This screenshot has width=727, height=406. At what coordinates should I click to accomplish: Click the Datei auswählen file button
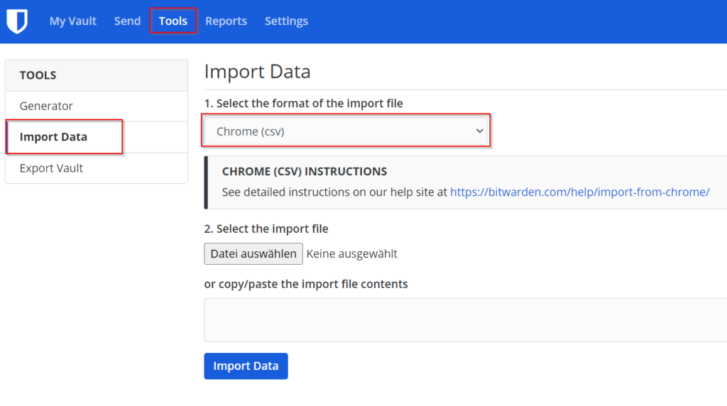[x=253, y=253]
